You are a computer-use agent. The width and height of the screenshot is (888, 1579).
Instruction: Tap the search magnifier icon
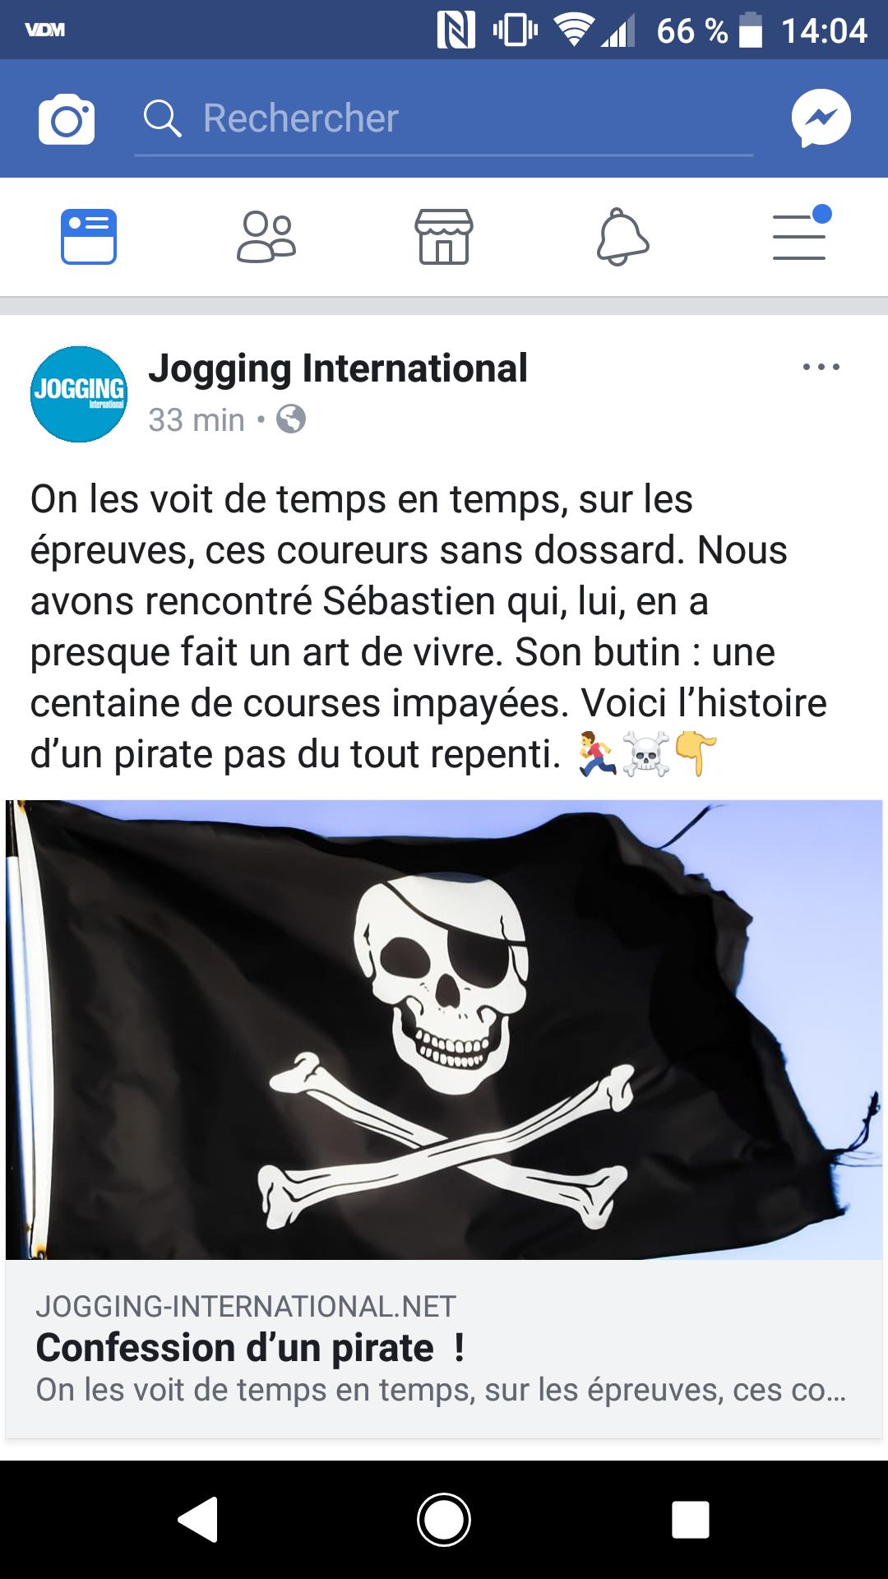tap(162, 118)
